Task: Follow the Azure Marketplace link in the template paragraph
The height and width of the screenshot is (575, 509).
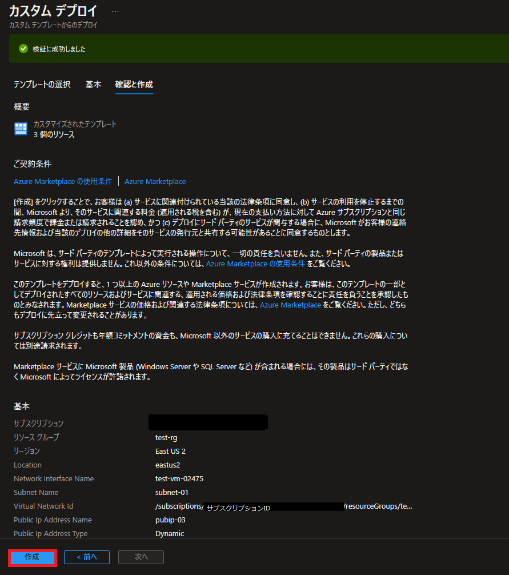Action: [290, 305]
